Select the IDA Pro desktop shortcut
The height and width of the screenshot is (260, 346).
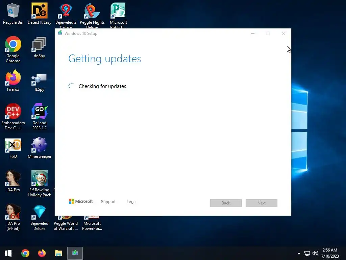(13, 181)
